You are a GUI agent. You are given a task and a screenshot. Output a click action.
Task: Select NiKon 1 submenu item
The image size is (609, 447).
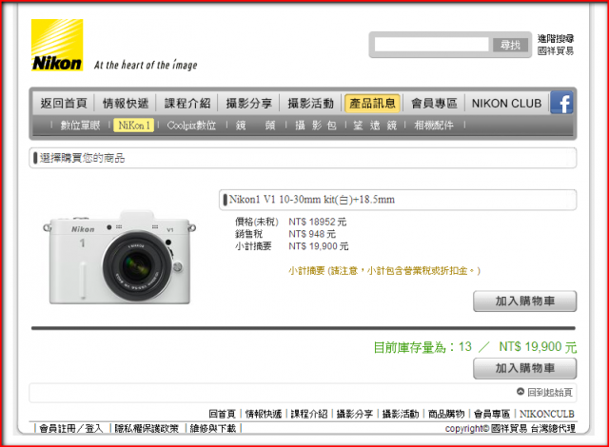point(133,126)
